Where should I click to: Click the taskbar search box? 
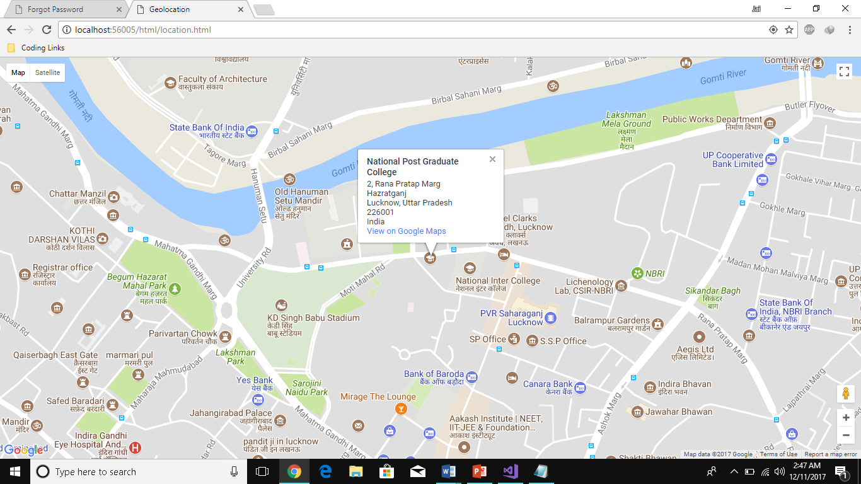point(139,471)
